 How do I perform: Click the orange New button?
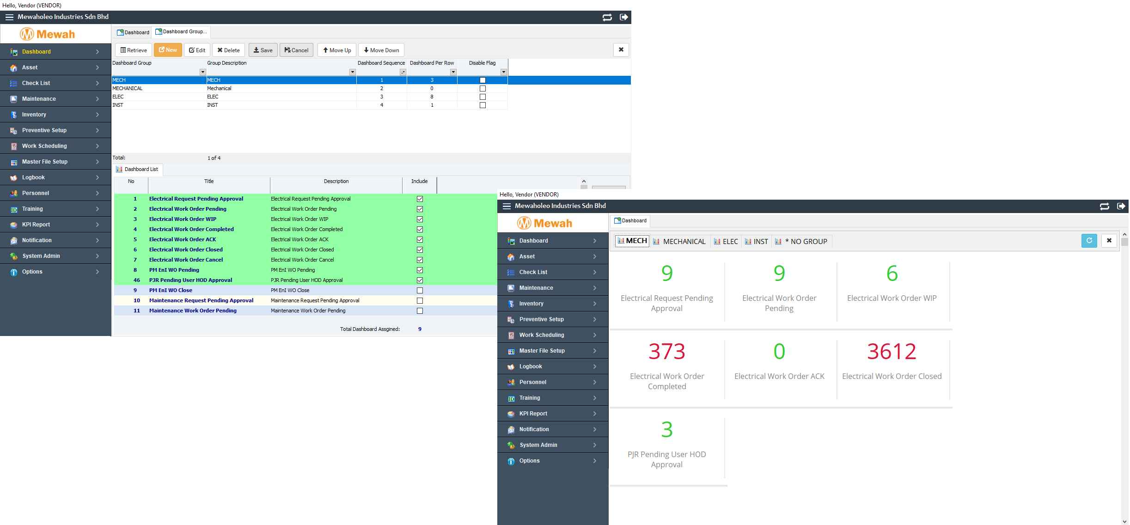tap(168, 50)
